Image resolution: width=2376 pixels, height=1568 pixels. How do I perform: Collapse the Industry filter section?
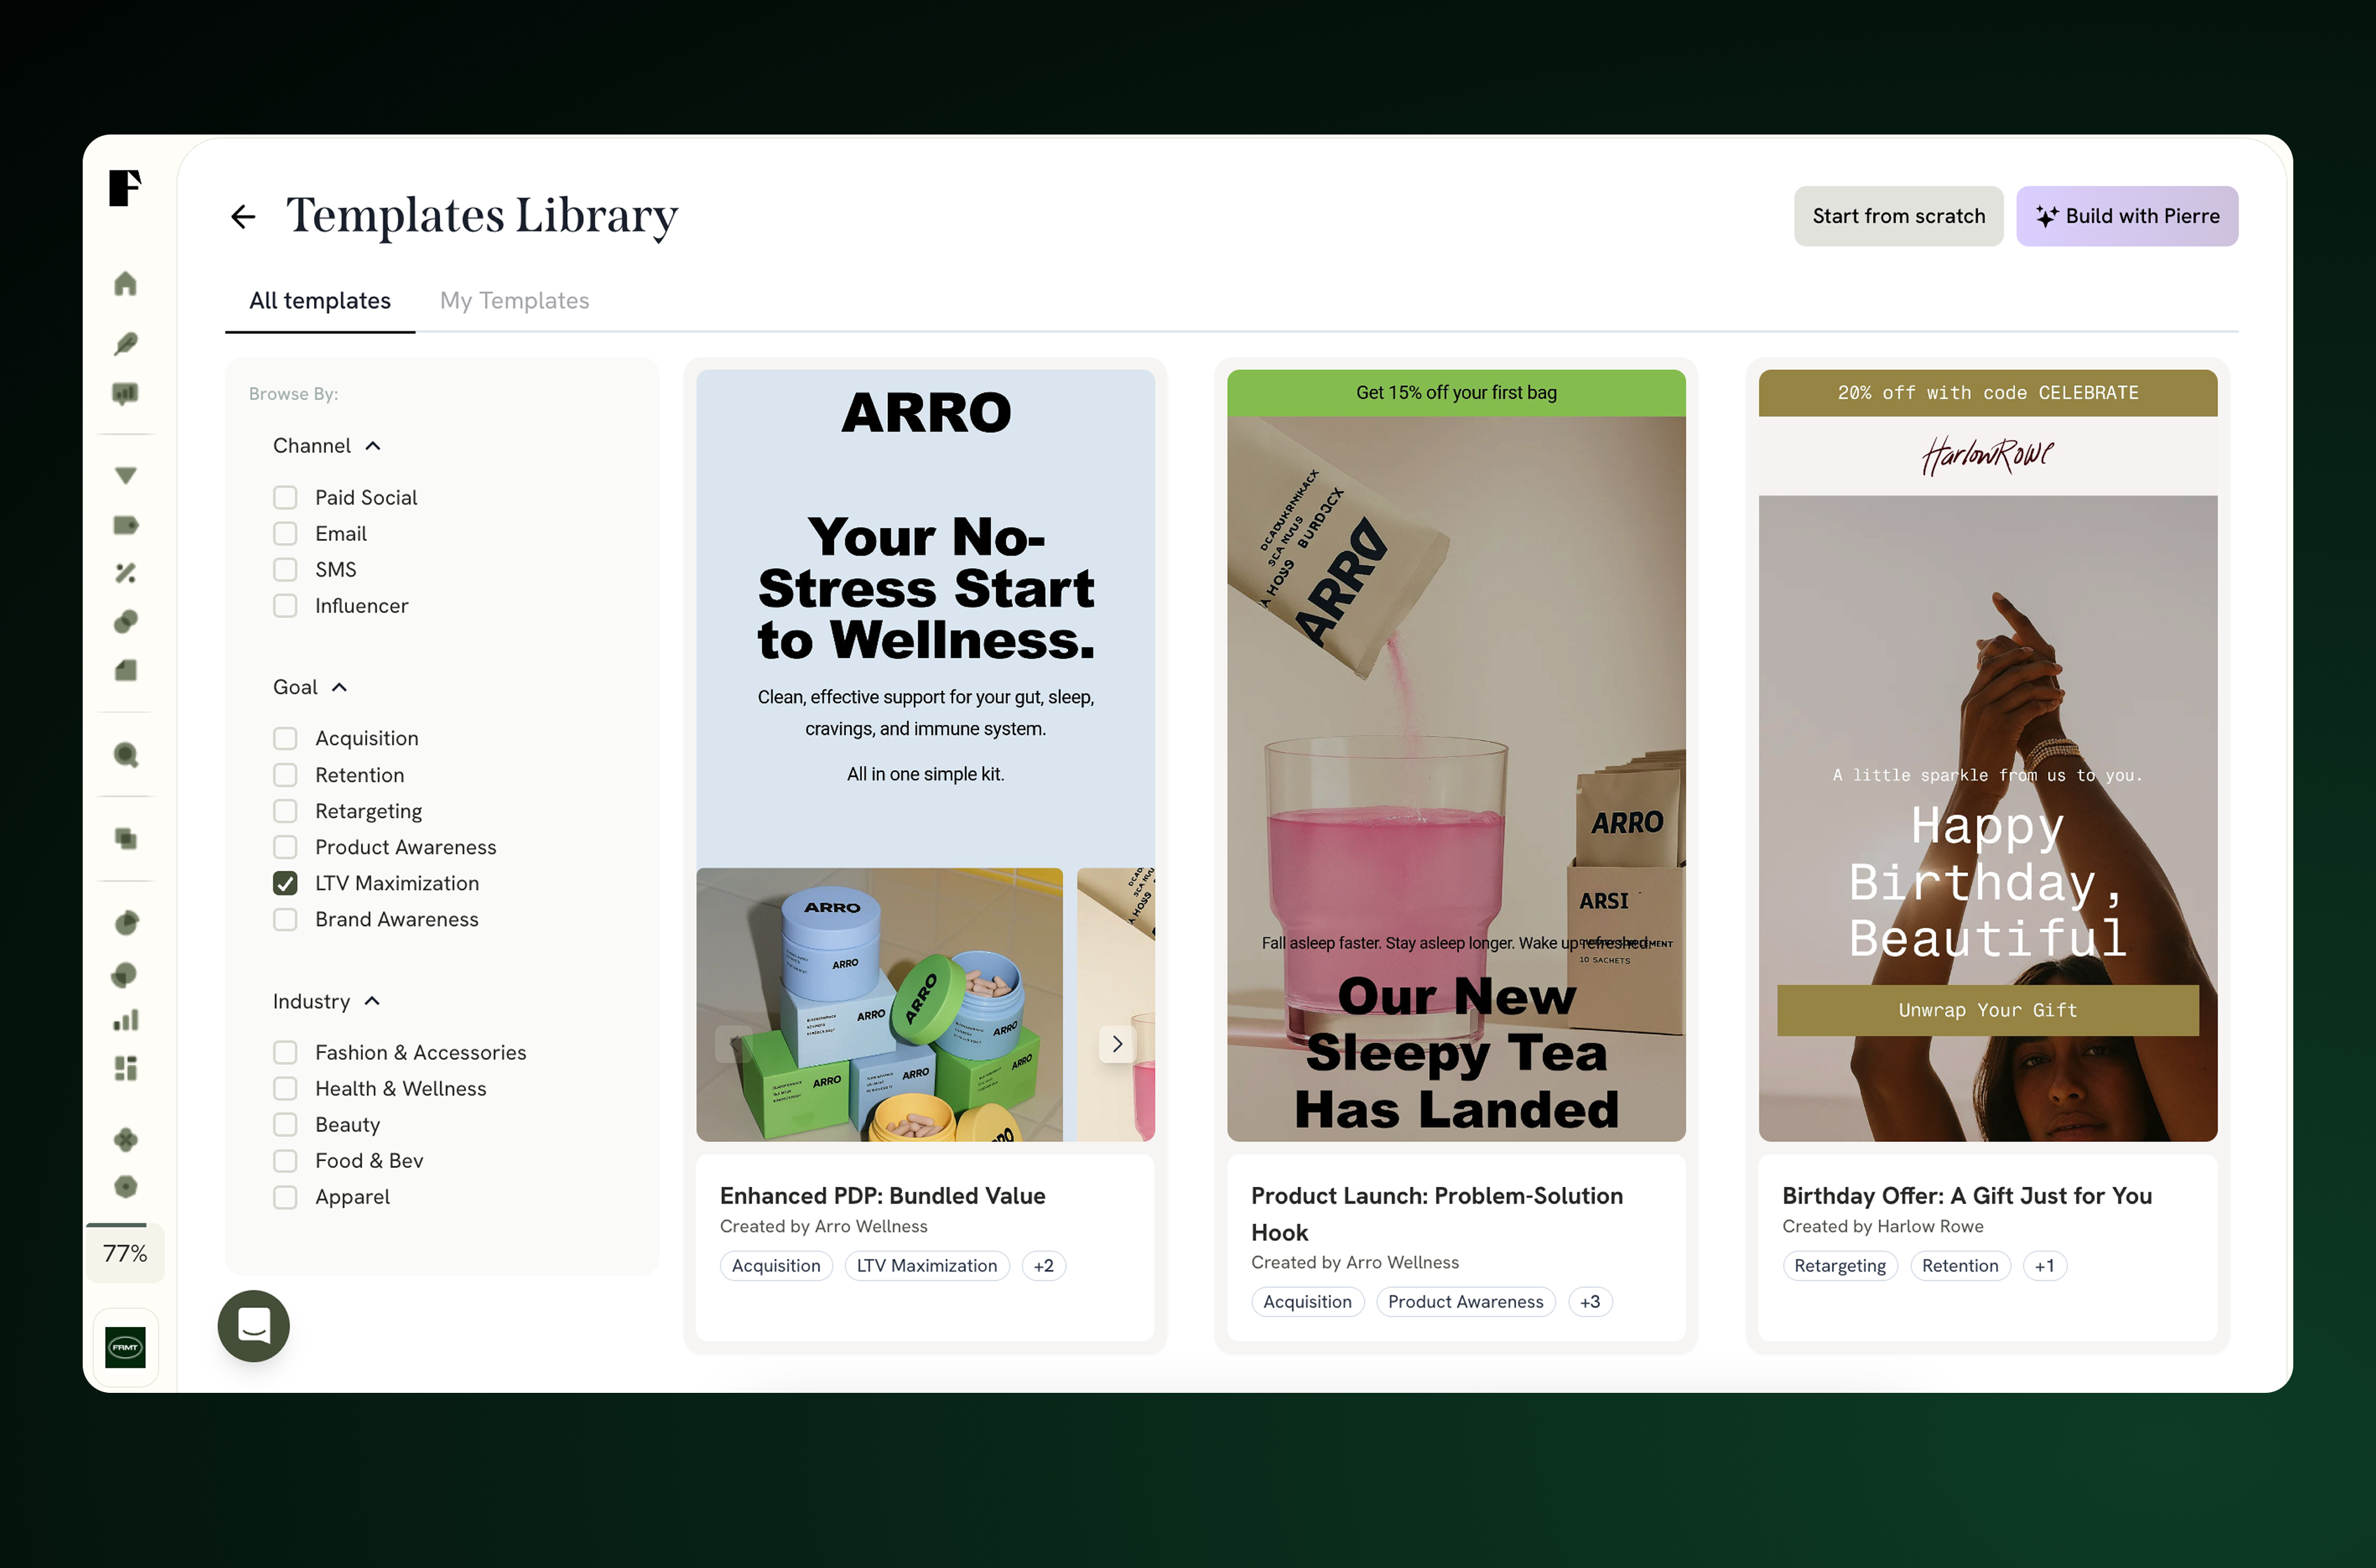(x=326, y=1001)
